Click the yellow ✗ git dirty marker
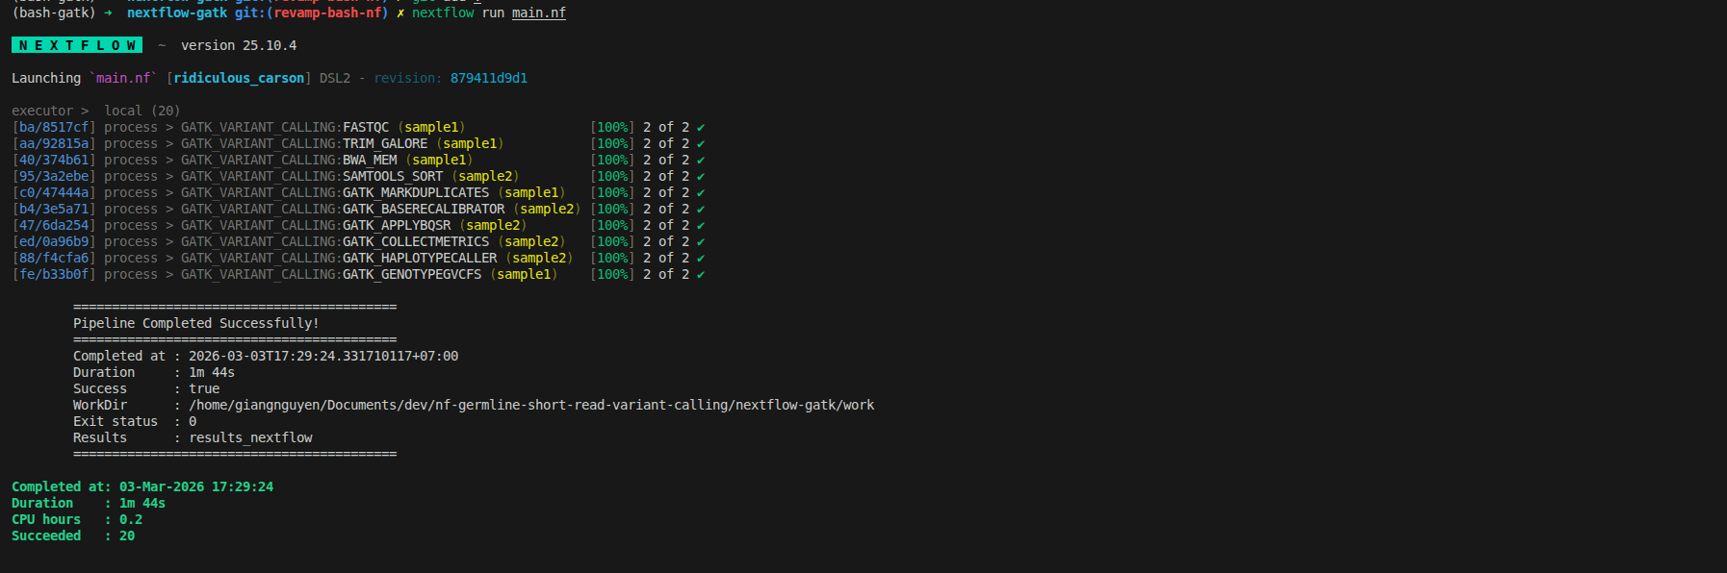 400,12
